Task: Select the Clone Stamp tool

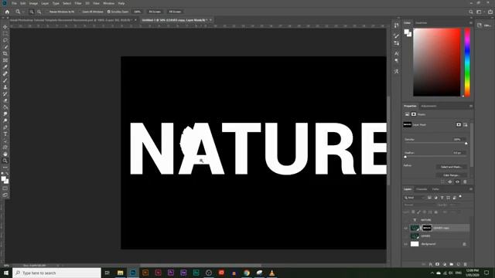Action: pyautogui.click(x=5, y=87)
